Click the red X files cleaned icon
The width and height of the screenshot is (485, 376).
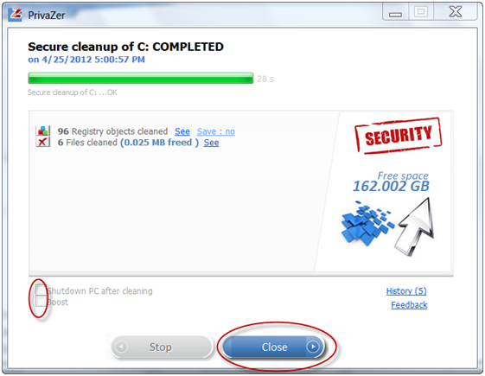43,142
